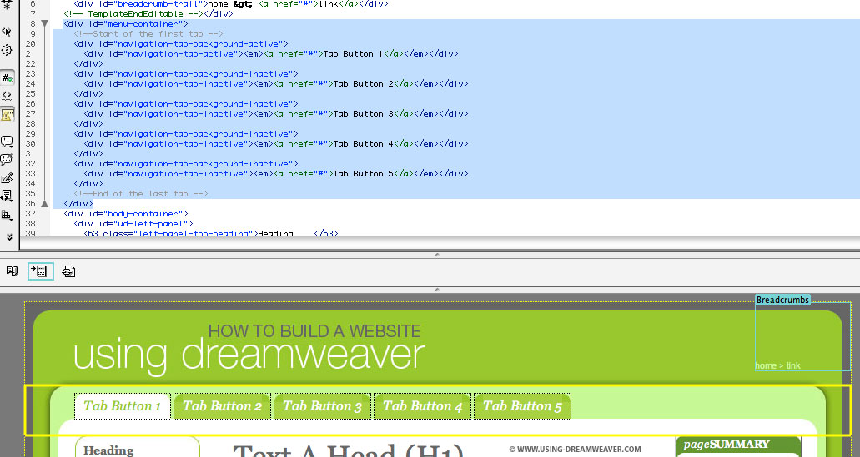Click the Apply Comment icon
This screenshot has width=860, height=457.
pos(8,142)
